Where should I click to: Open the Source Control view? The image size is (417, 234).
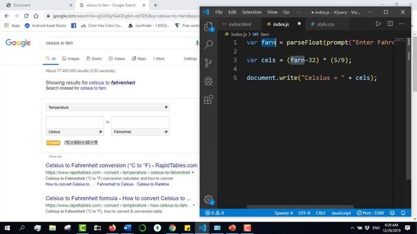pyautogui.click(x=208, y=63)
